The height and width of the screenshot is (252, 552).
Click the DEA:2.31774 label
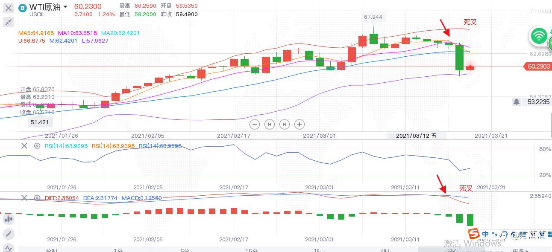pos(100,198)
